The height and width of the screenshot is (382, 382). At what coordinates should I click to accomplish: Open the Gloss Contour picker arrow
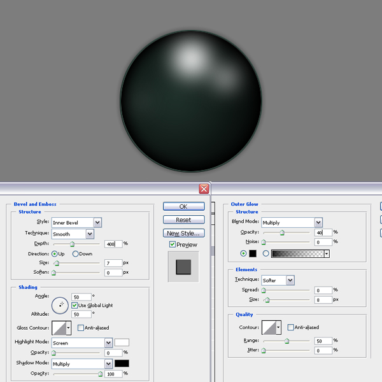pyautogui.click(x=69, y=328)
